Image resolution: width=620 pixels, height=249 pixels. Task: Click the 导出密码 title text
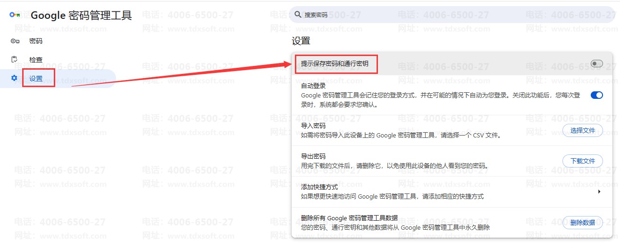(x=313, y=156)
